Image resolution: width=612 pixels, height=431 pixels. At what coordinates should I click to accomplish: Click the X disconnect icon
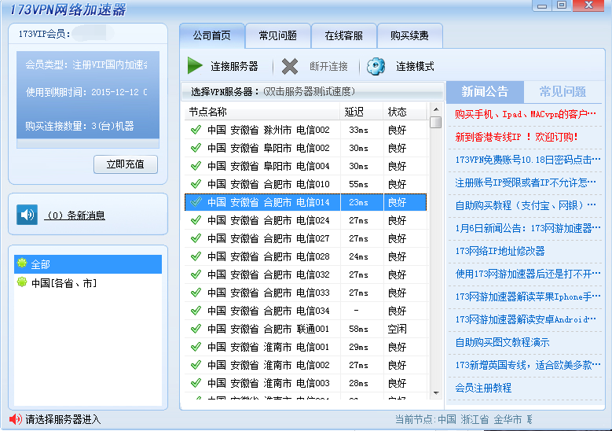pos(290,66)
